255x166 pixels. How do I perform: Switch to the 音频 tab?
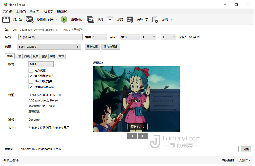click(44, 56)
